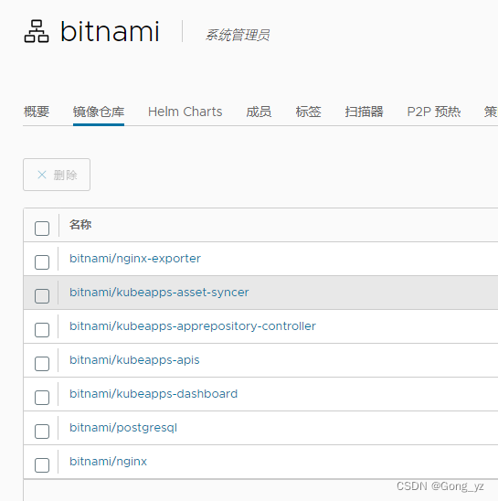This screenshot has height=501, width=498.
Task: Tick the bitnami/nginx row checkbox
Action: click(42, 465)
